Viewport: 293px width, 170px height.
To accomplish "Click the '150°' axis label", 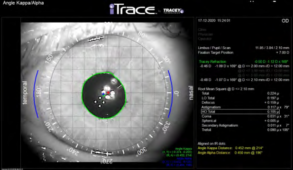I will click(49, 58).
